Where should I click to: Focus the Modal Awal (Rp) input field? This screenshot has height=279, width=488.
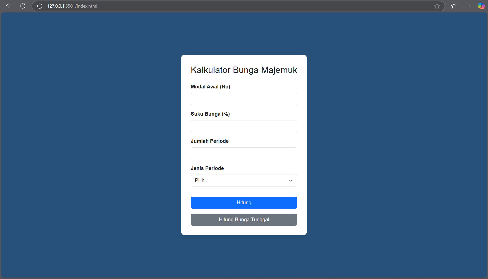tap(243, 99)
